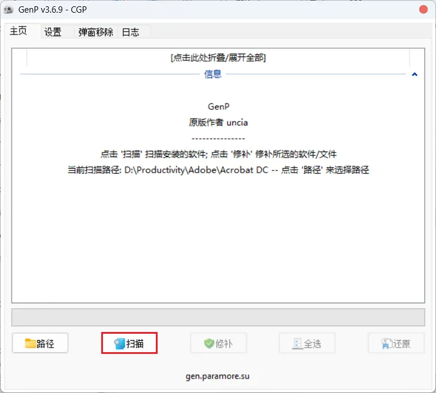Click the 全选 select-all button

[x=307, y=343]
